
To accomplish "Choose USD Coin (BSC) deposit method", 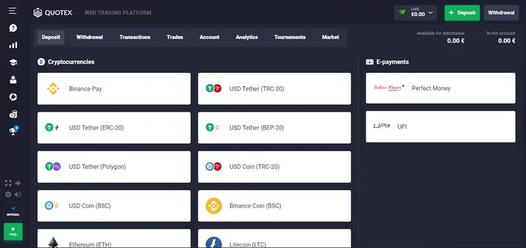I will pyautogui.click(x=114, y=206).
